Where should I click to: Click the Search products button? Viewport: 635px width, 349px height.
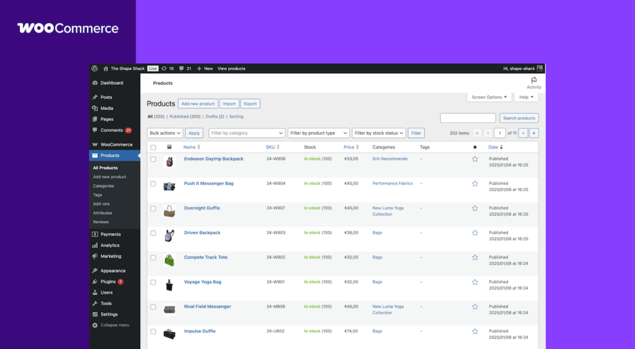pyautogui.click(x=519, y=118)
